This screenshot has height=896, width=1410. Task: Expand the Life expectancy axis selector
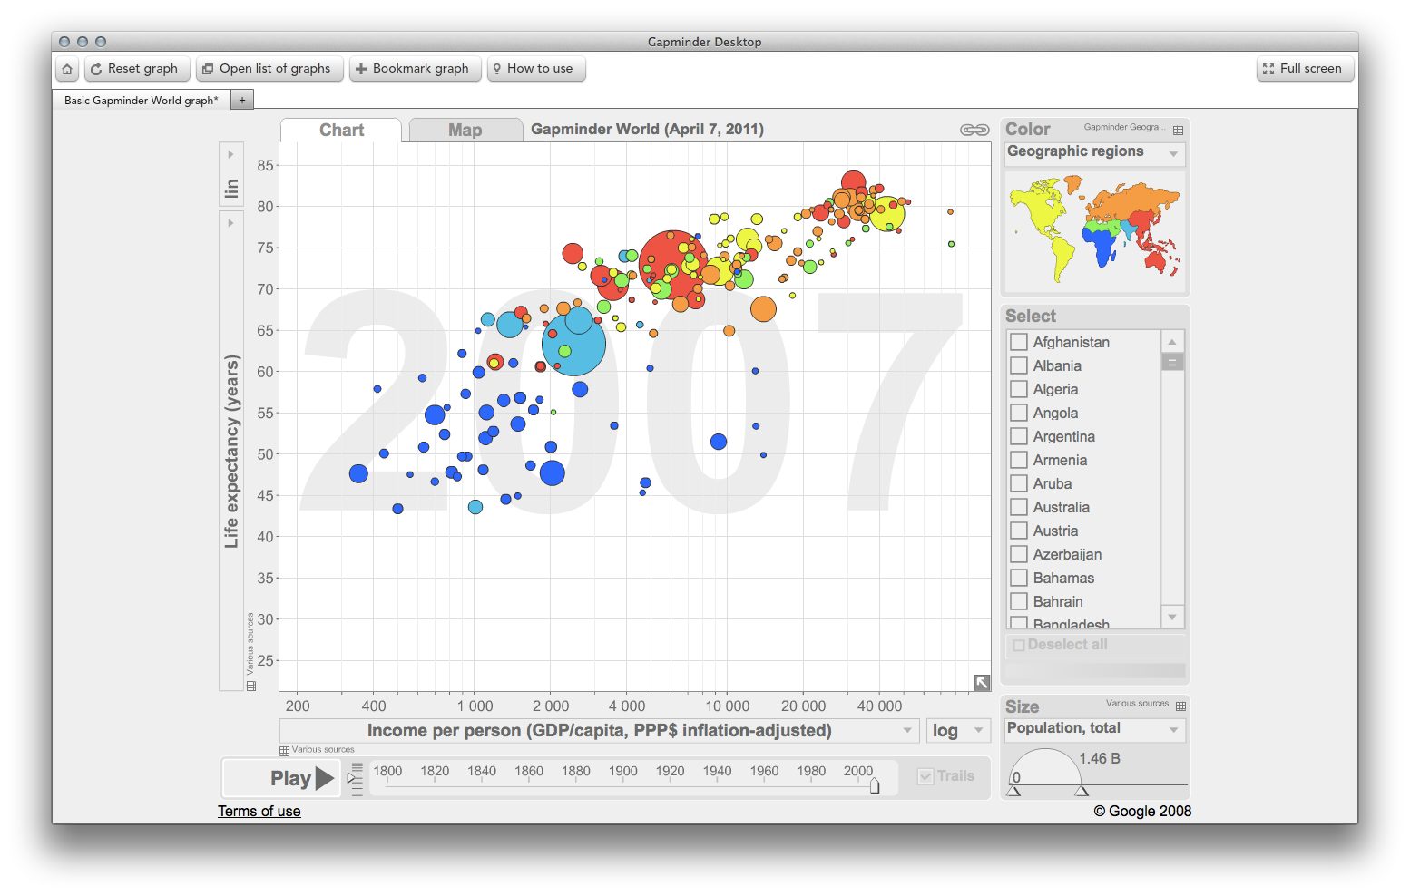point(230,451)
